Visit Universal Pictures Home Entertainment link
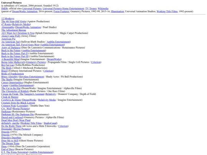 coord(63,8)
